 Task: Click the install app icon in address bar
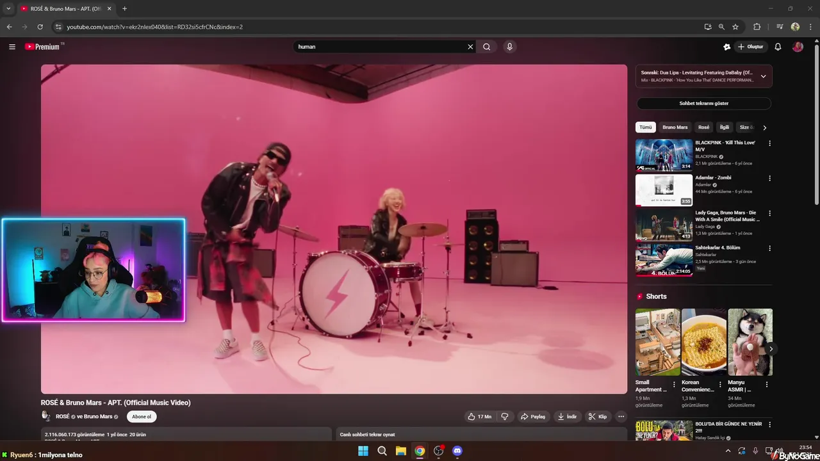[x=707, y=27]
